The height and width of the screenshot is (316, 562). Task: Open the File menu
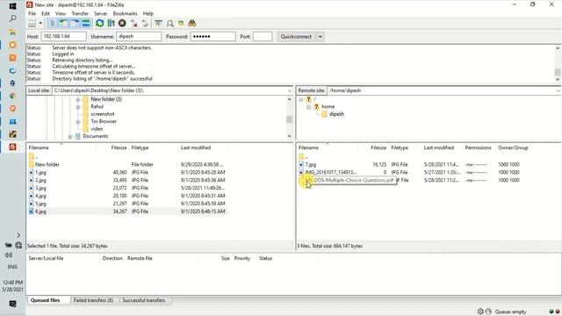32,14
